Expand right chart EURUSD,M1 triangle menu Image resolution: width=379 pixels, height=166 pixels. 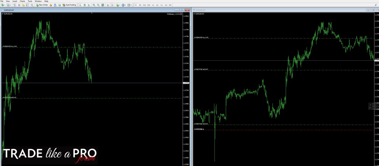pos(194,14)
